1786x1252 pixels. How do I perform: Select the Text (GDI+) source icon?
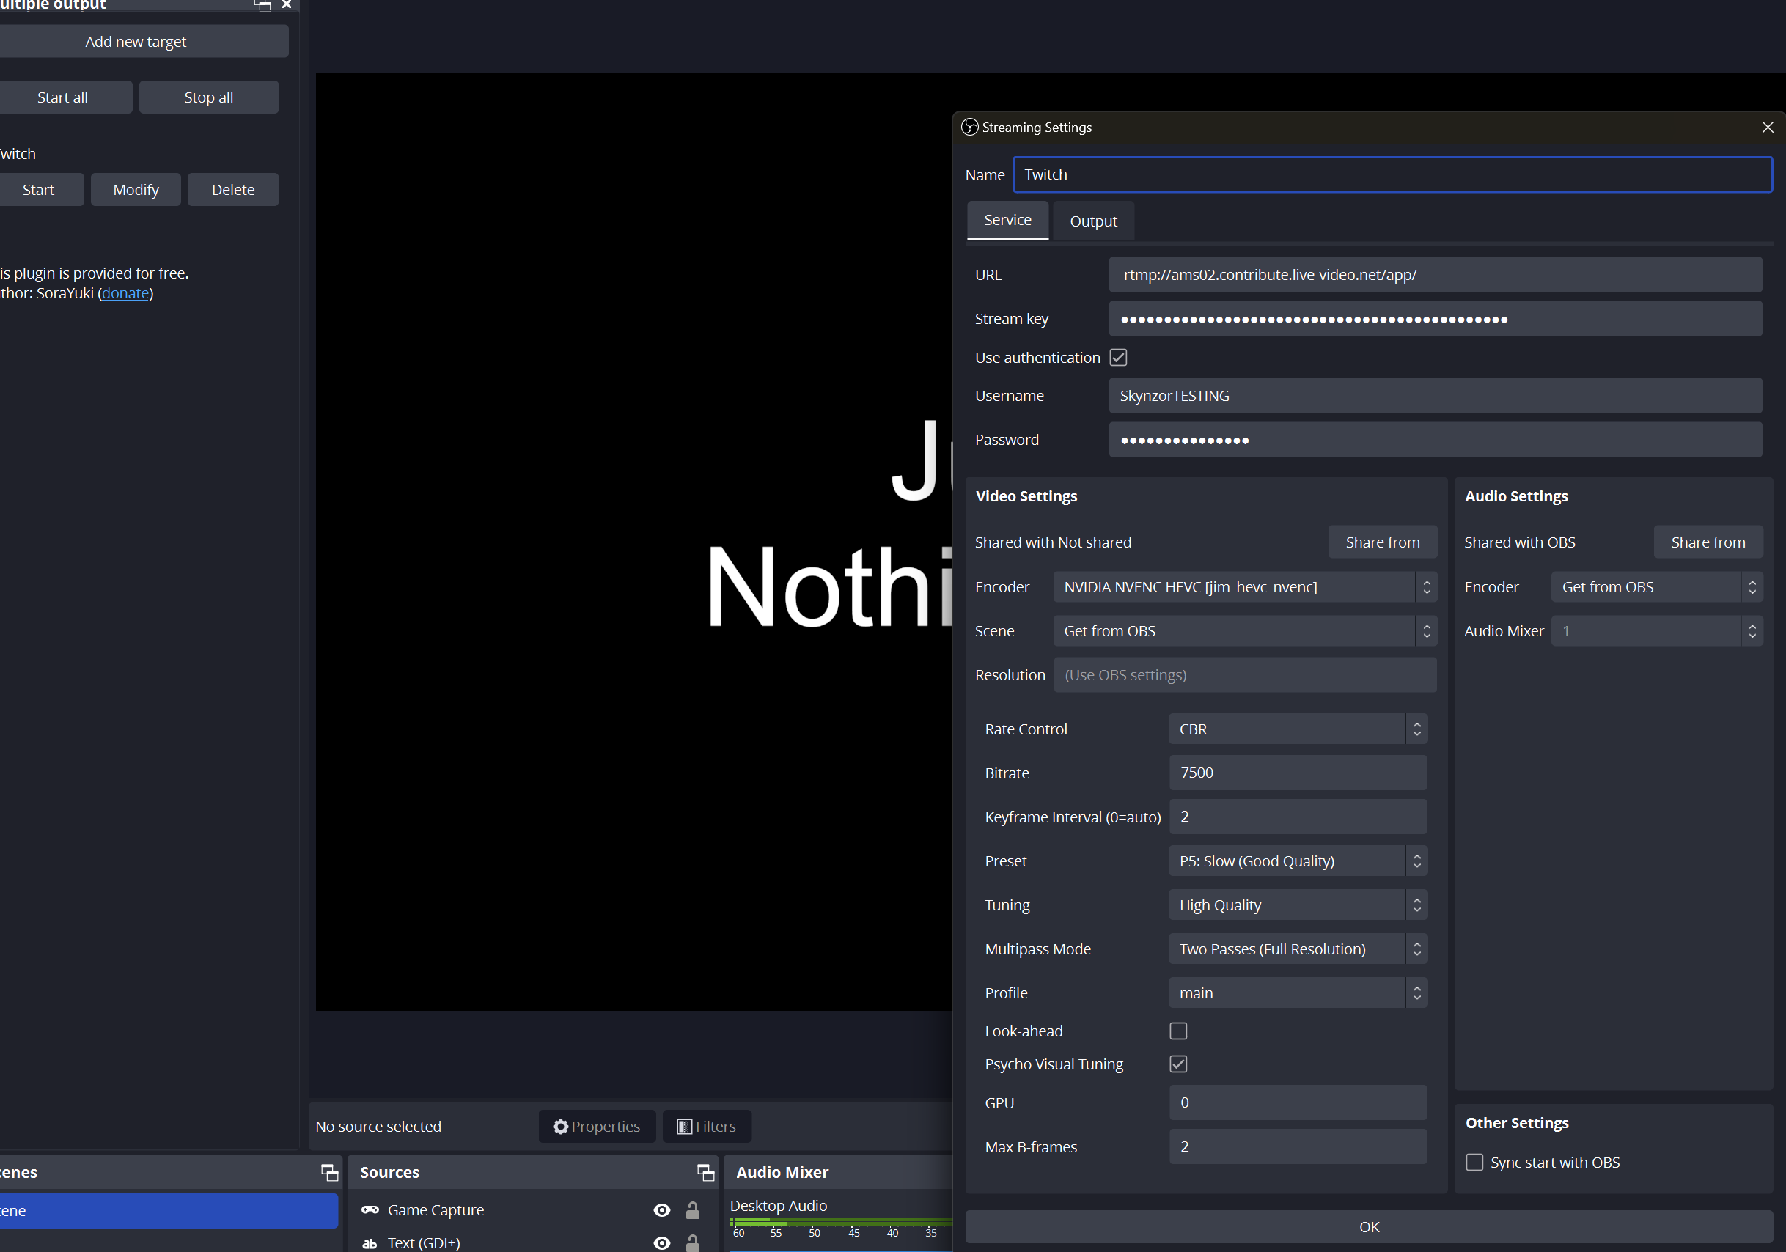pyautogui.click(x=370, y=1242)
